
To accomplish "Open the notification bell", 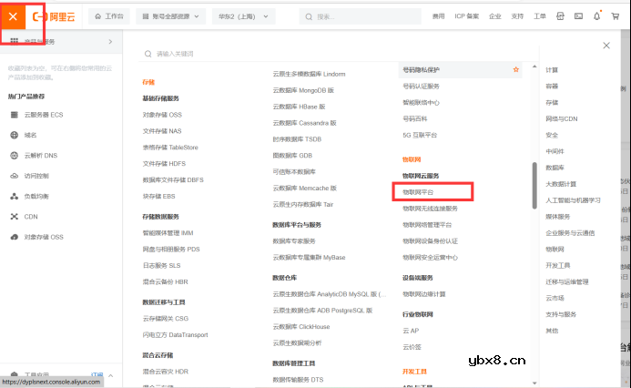I will pyautogui.click(x=596, y=16).
